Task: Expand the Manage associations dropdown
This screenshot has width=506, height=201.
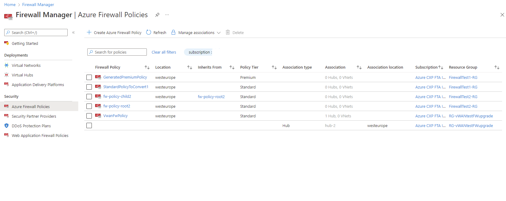Action: point(219,32)
